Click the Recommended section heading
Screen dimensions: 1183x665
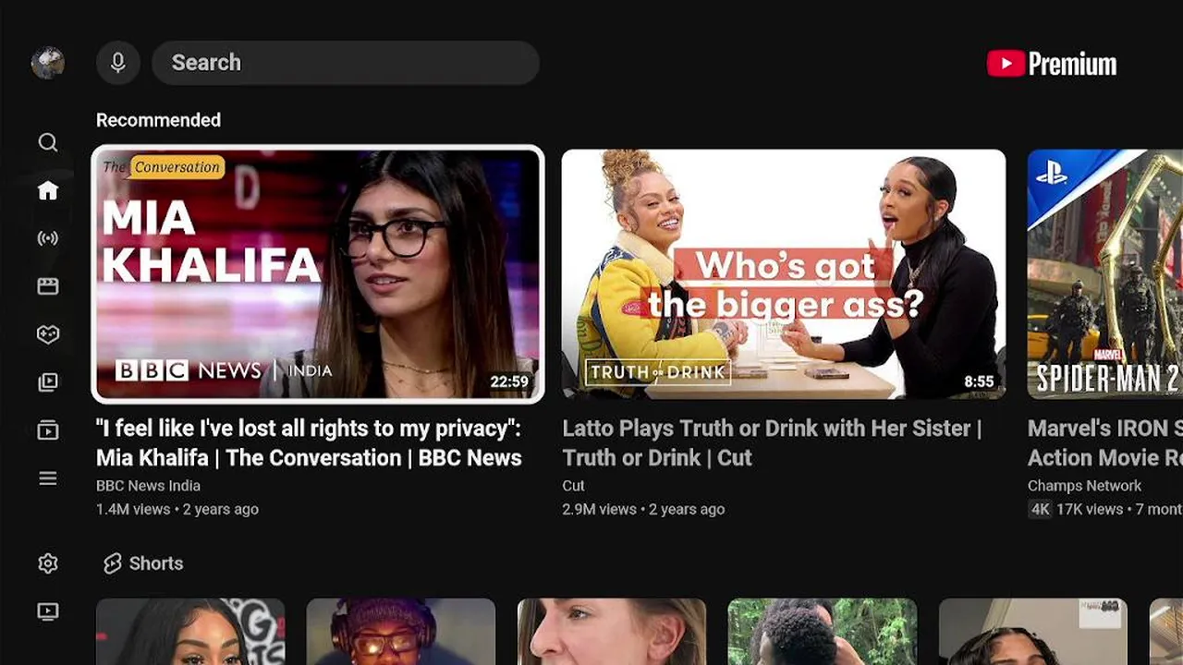point(158,120)
